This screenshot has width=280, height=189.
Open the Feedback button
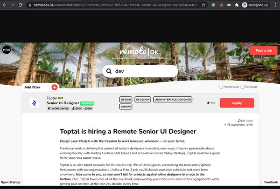271,182
